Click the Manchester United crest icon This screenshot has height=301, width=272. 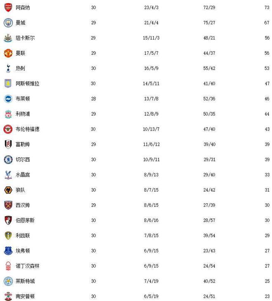(x=8, y=53)
